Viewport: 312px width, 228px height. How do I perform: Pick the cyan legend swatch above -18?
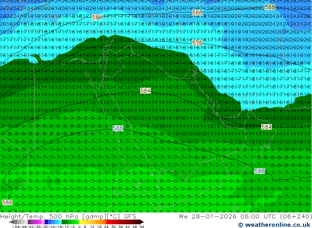tap(60, 222)
